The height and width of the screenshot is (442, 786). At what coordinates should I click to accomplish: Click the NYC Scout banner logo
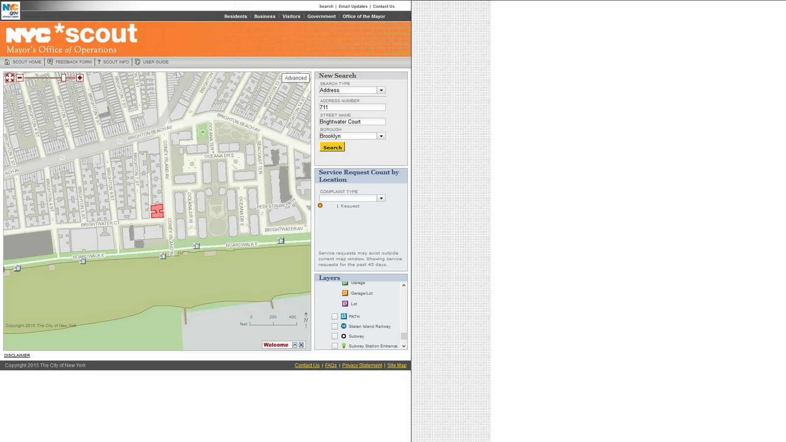point(72,39)
